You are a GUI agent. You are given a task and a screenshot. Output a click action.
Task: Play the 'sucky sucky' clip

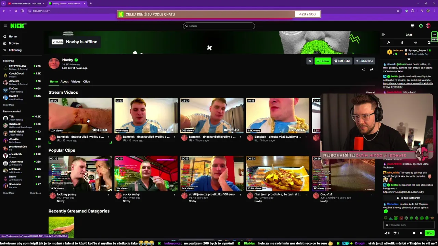[x=146, y=173]
